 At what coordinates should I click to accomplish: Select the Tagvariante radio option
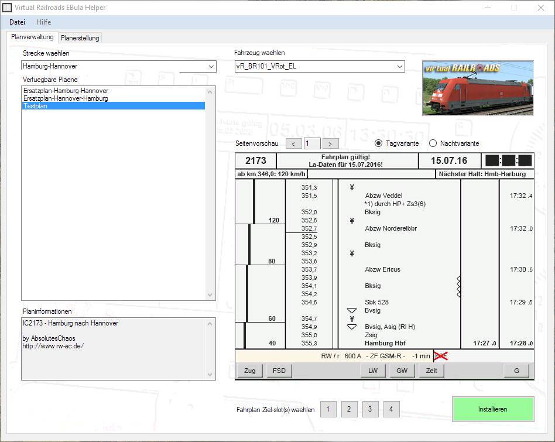(x=379, y=143)
